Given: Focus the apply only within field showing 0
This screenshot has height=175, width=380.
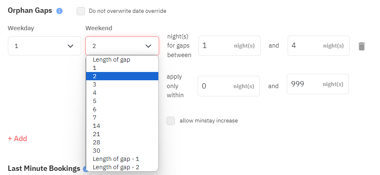Looking at the screenshot, I should point(228,86).
